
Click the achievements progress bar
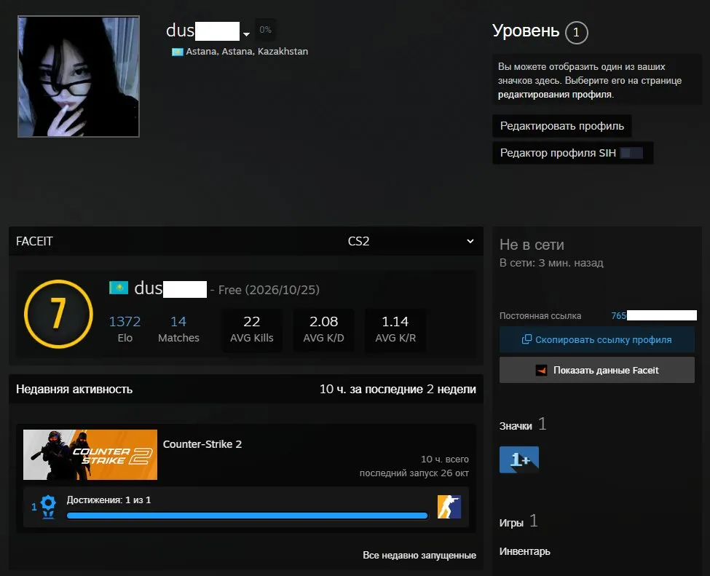(x=248, y=516)
